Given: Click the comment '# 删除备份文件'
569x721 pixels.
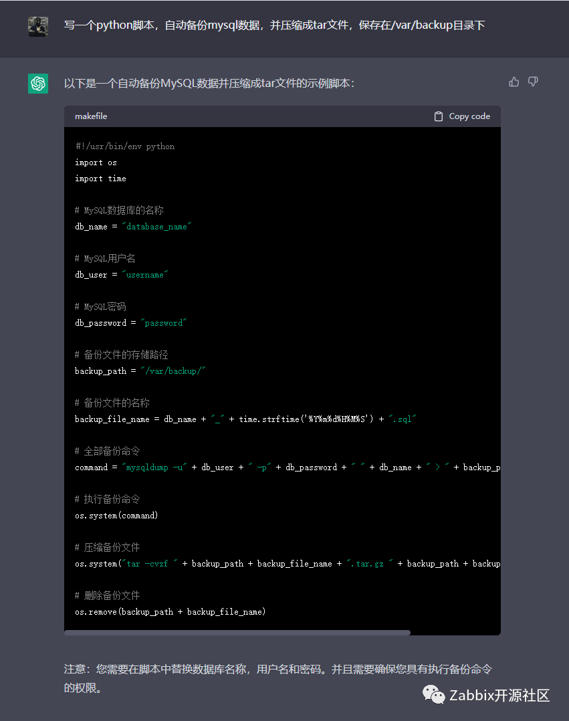Looking at the screenshot, I should (x=108, y=595).
